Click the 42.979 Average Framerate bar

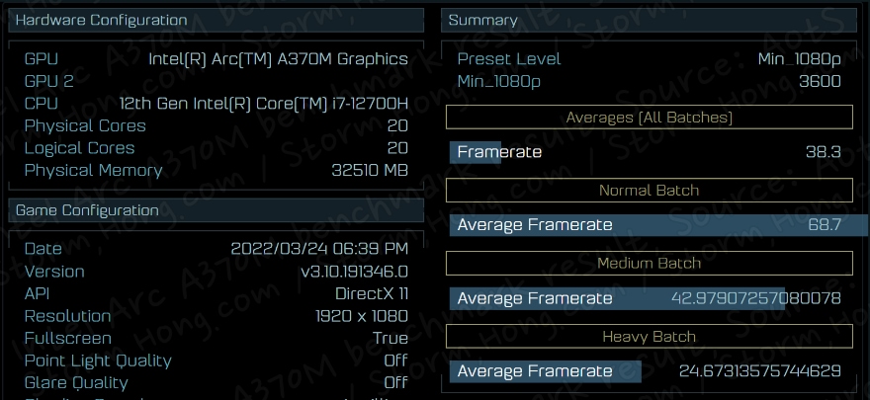pyautogui.click(x=617, y=298)
